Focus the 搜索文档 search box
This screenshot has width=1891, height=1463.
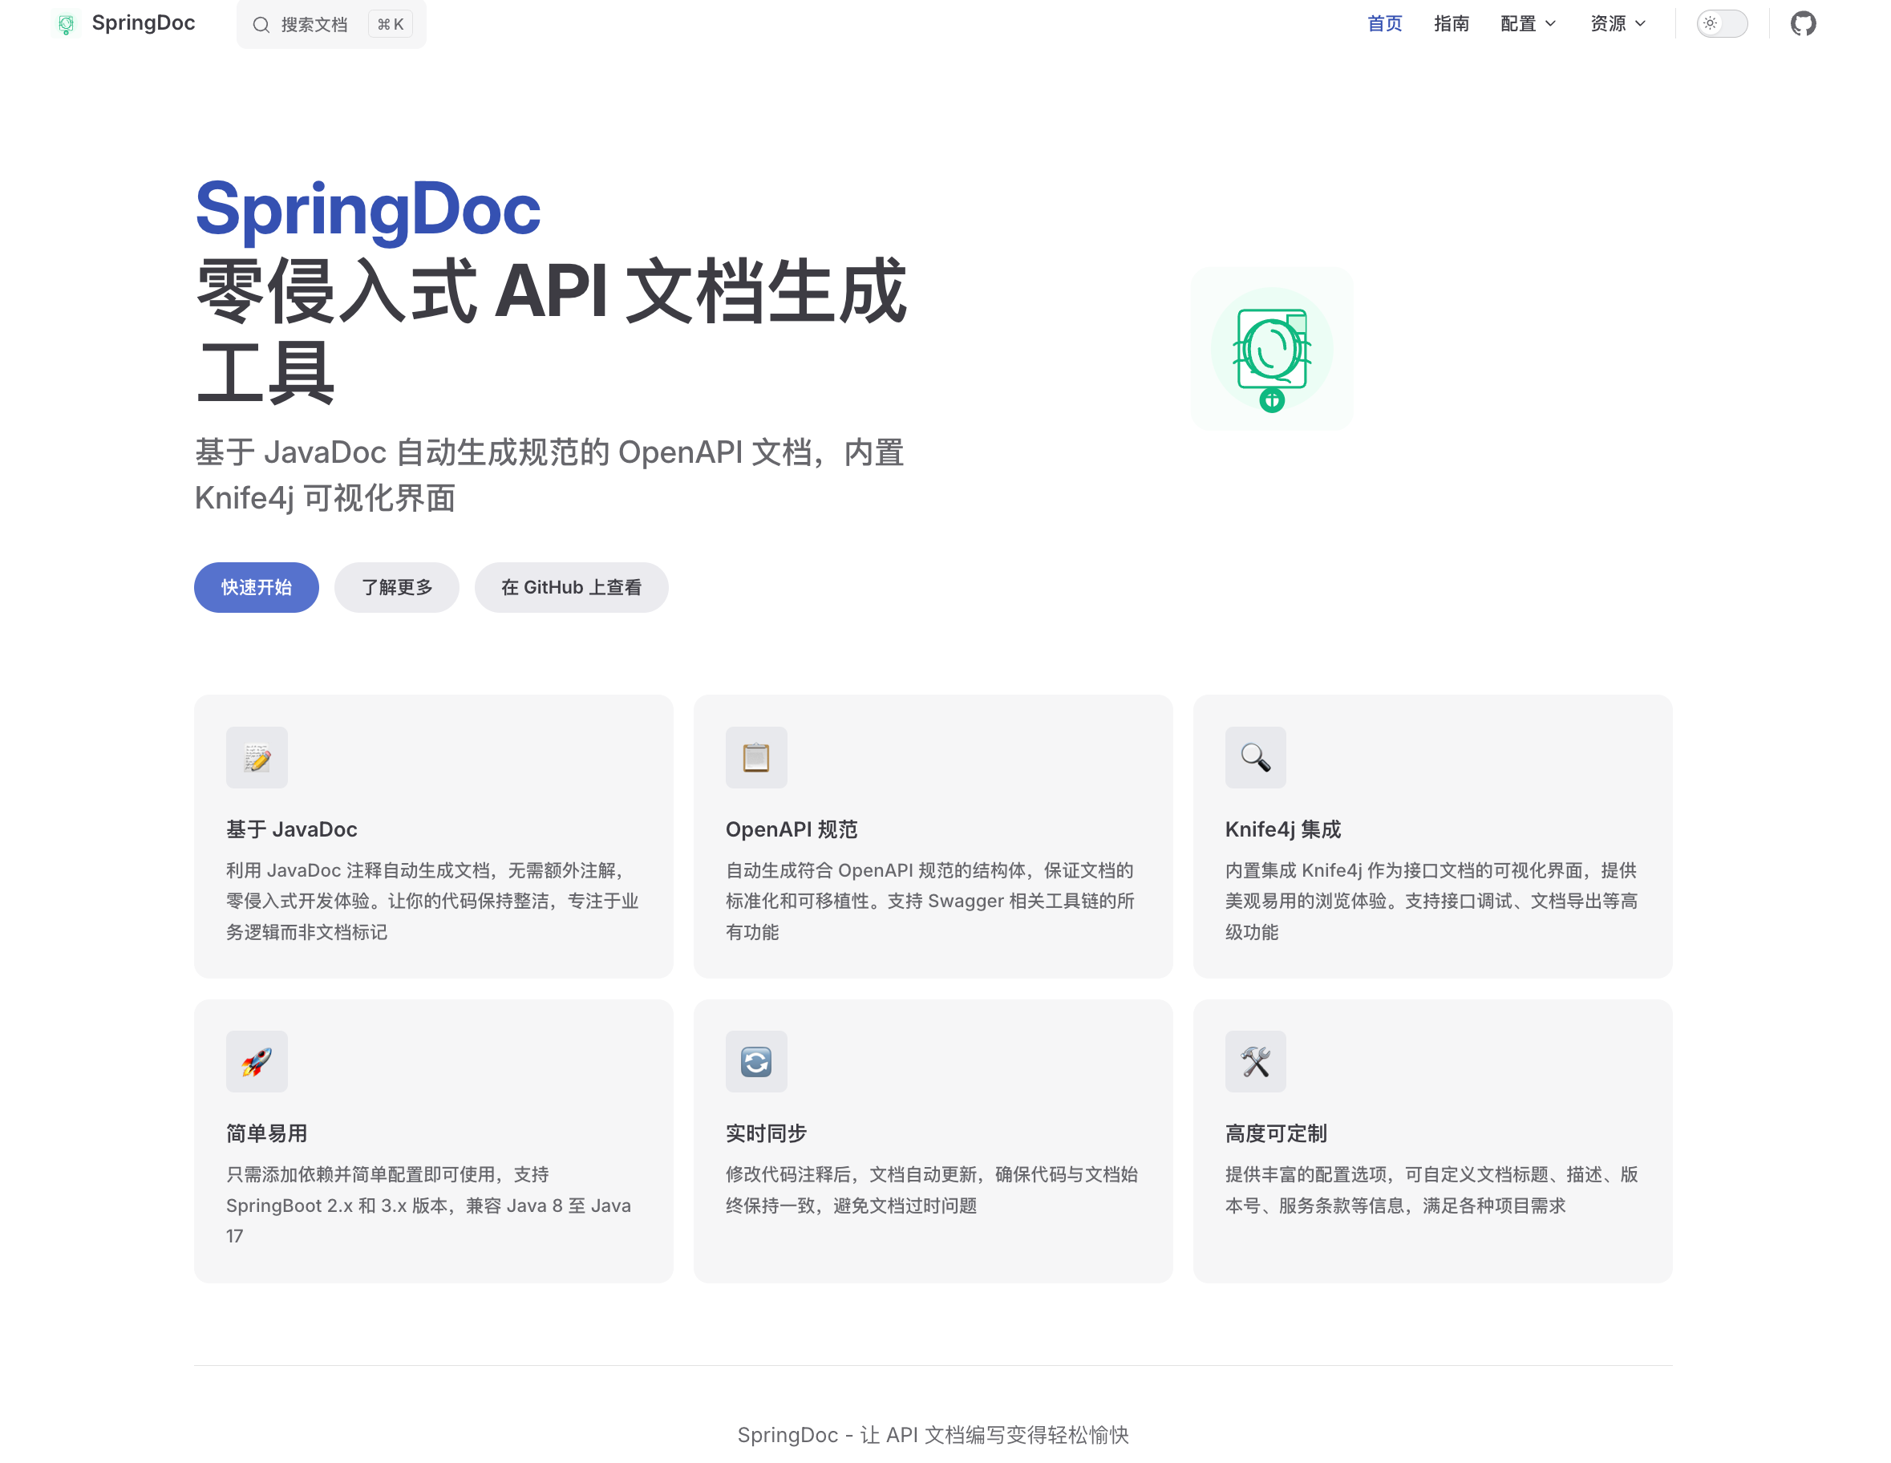[330, 24]
